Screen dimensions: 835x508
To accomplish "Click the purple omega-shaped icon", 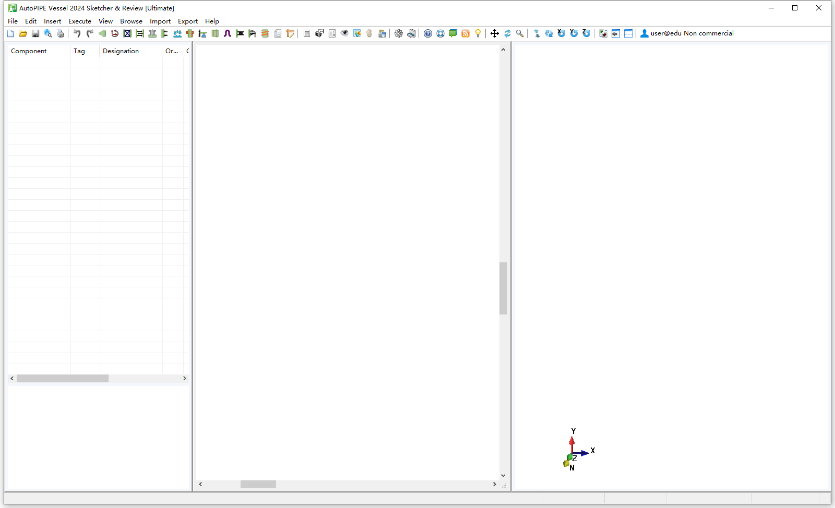I will point(228,33).
